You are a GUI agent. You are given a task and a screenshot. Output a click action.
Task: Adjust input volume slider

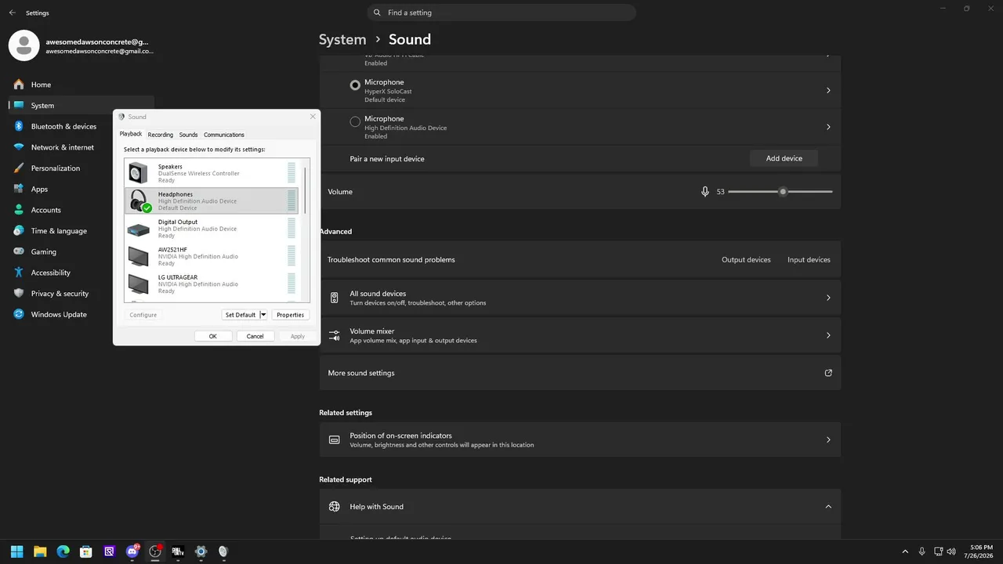tap(780, 192)
